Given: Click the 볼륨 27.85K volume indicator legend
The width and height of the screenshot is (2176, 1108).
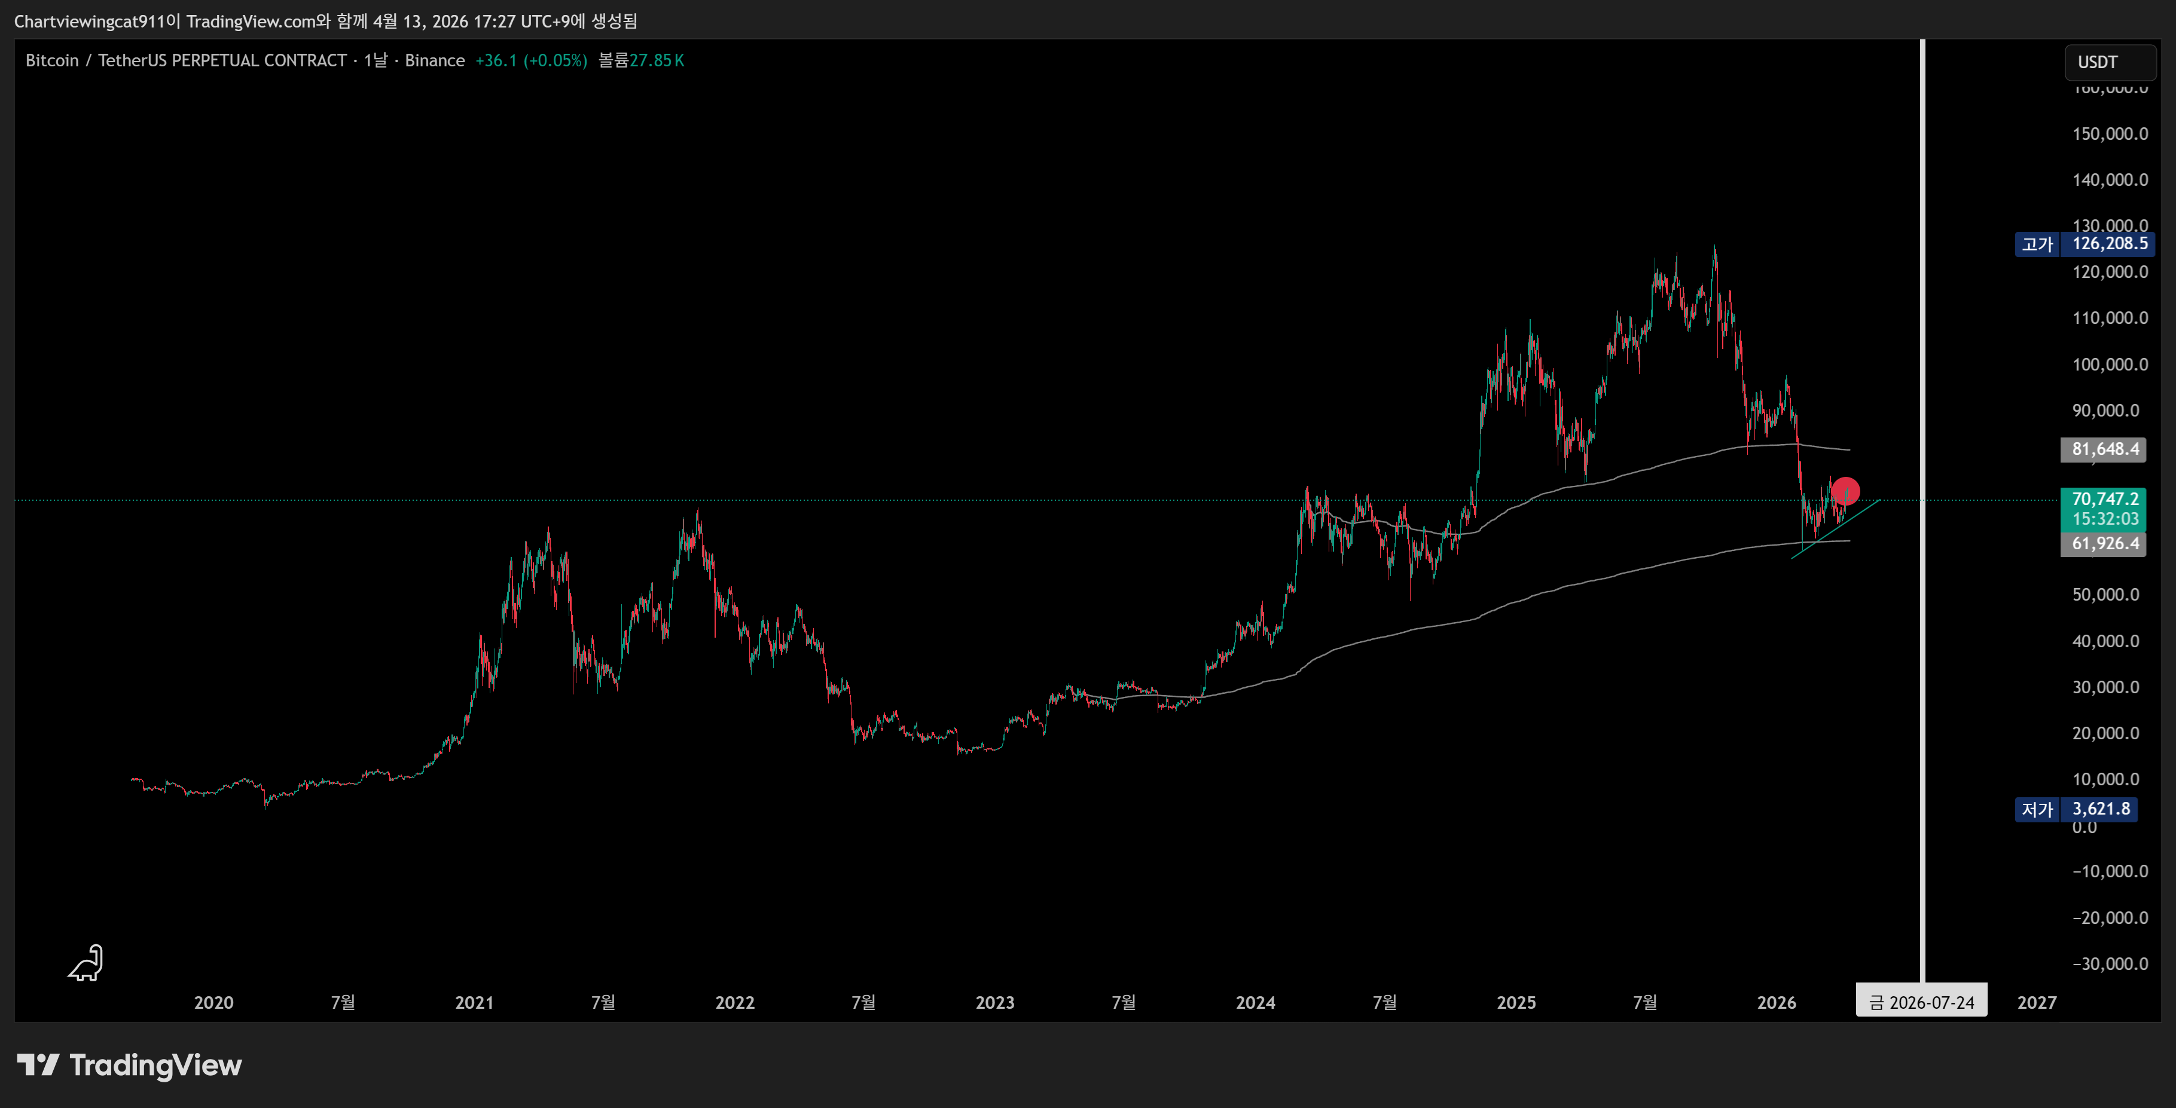Looking at the screenshot, I should coord(641,61).
